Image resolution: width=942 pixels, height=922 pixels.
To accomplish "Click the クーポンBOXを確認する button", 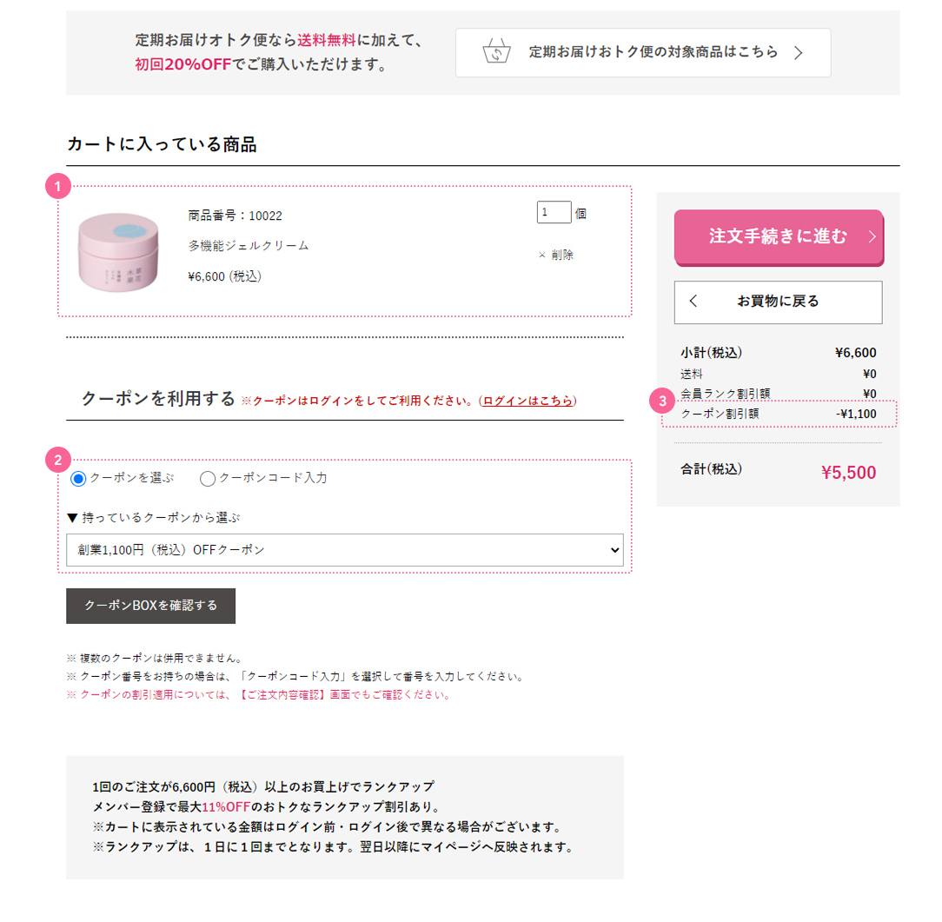I will tap(151, 606).
